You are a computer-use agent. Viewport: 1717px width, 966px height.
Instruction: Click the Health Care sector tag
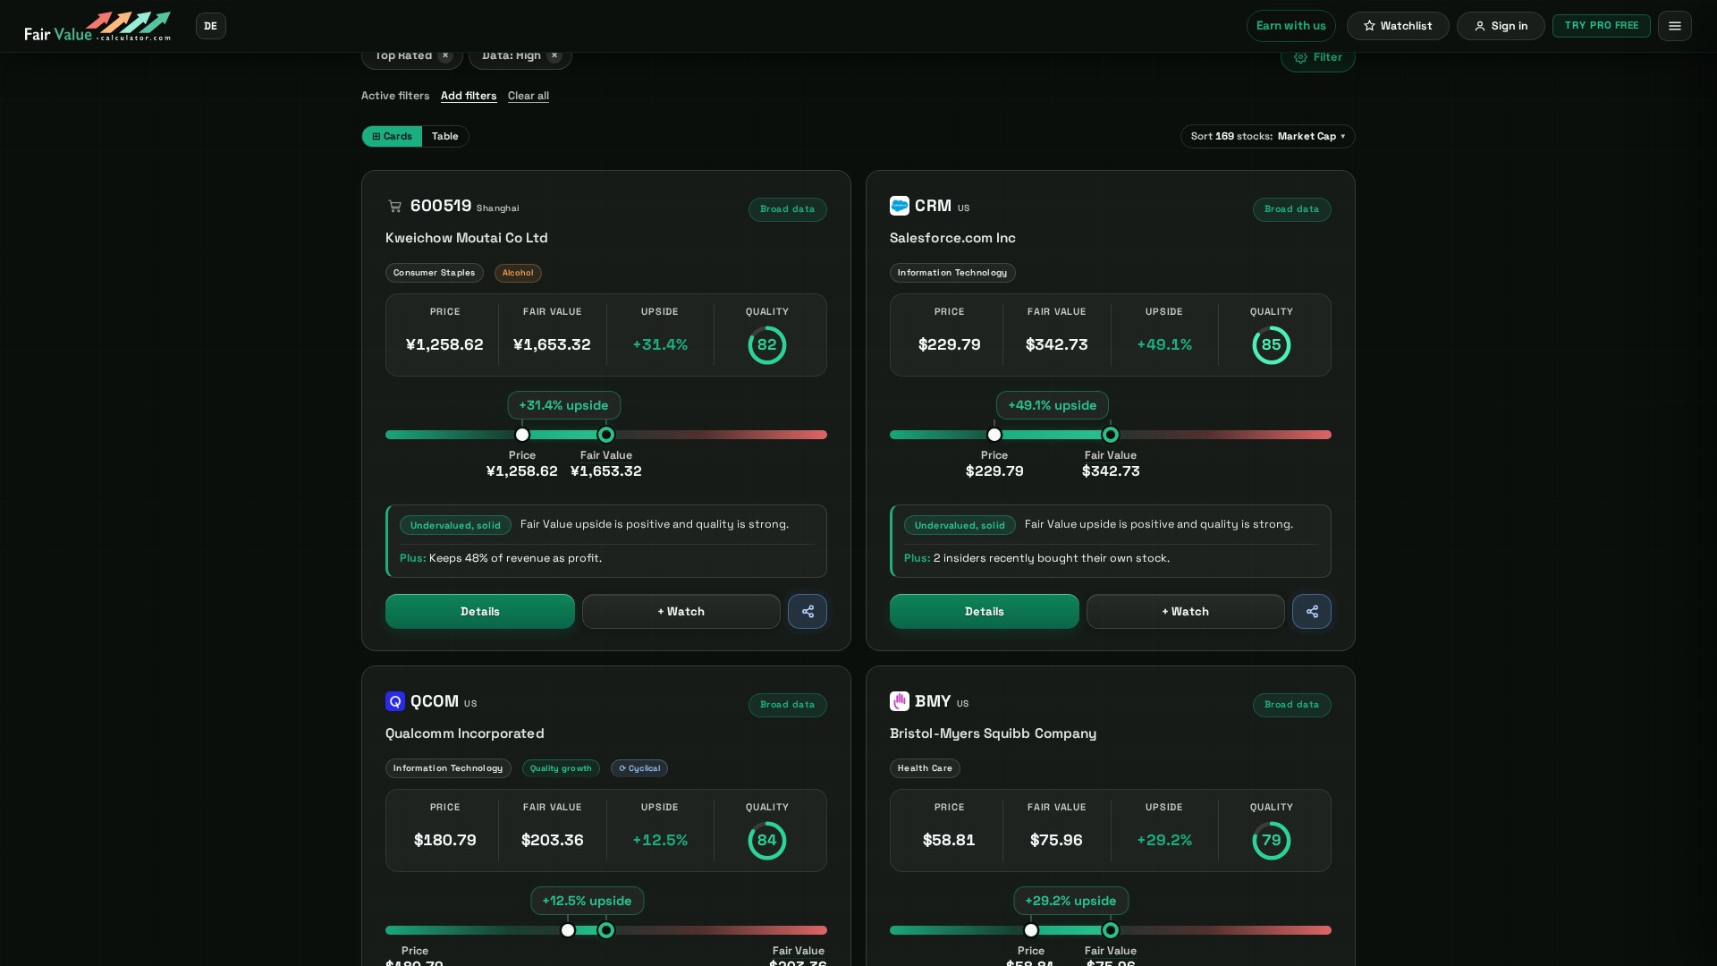coord(925,768)
